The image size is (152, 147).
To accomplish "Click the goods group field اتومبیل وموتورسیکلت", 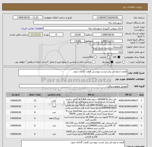I will 74,86.
